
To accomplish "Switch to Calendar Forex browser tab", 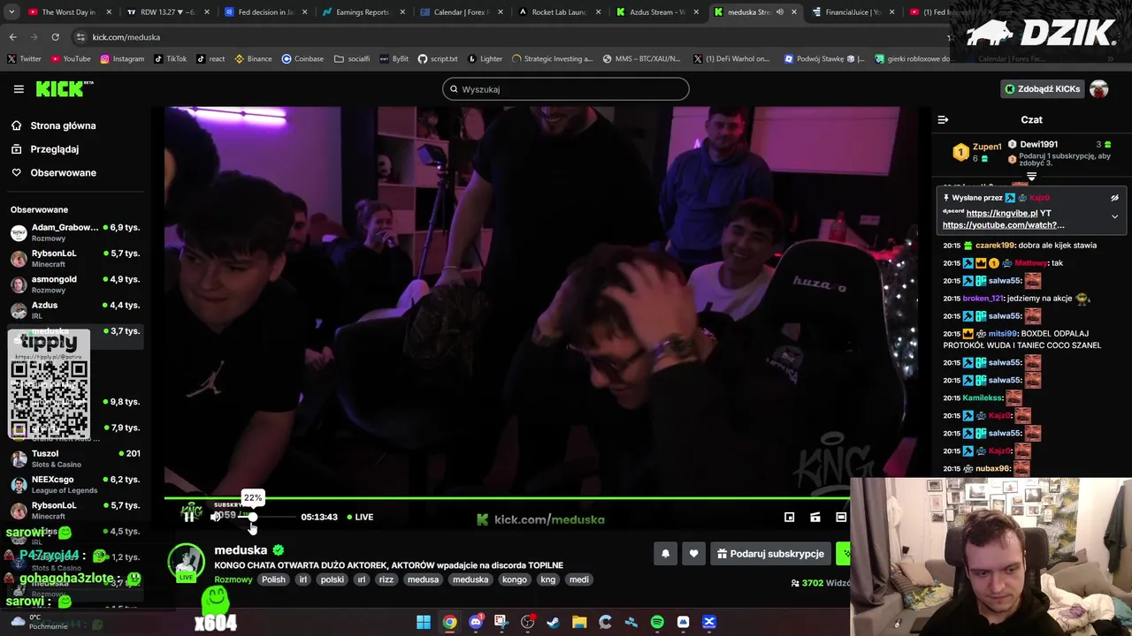I will 462,12.
